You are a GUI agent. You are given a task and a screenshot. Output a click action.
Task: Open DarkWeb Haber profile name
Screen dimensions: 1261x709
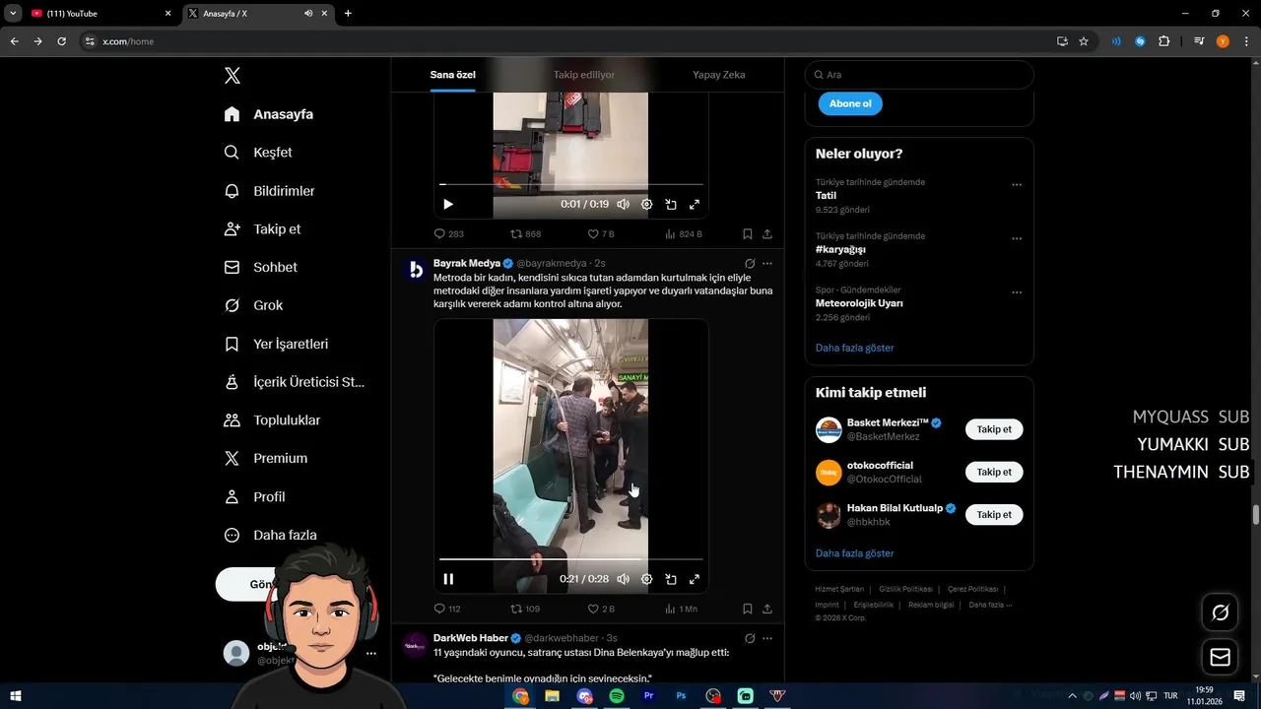[x=471, y=638]
